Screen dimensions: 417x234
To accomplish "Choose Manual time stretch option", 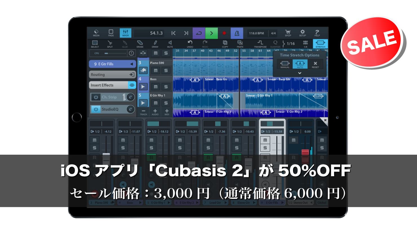I will click(x=285, y=64).
